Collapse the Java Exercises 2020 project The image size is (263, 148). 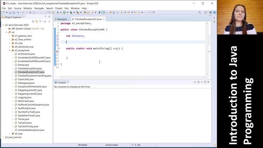click(x=3, y=25)
